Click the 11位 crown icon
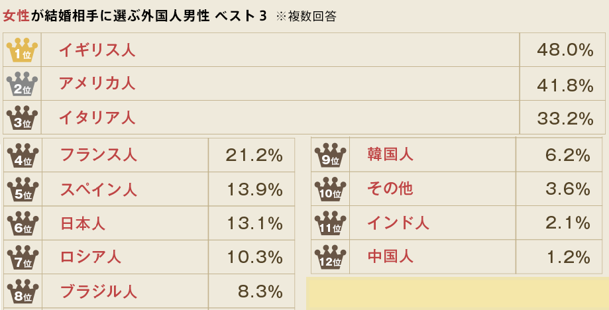609x310 pixels. [330, 223]
